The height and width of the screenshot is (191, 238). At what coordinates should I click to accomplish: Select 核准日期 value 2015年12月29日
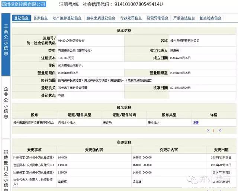pyautogui.click(x=180, y=88)
